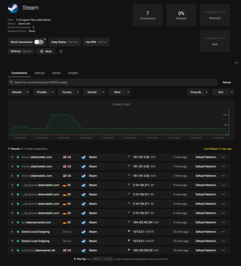Open options menu for api.steampowered.com row
The image size is (241, 266).
223,222
